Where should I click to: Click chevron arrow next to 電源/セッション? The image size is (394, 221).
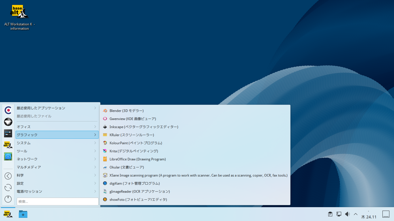click(95, 191)
